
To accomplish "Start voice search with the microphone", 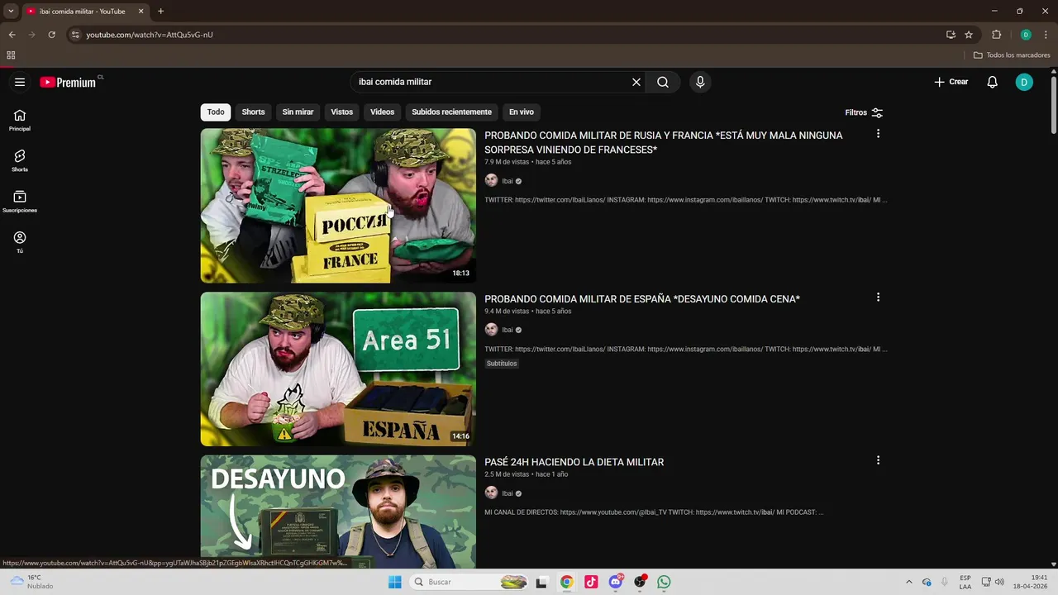I will tap(700, 82).
